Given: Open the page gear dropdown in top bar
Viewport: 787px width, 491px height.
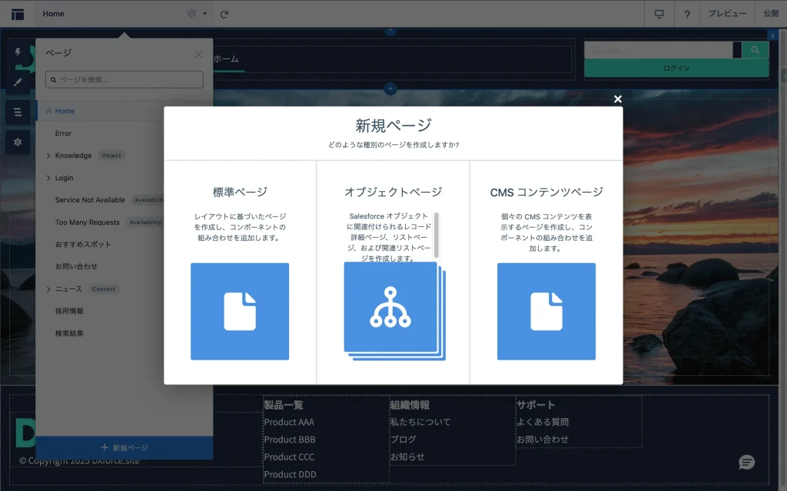Looking at the screenshot, I should coord(197,14).
